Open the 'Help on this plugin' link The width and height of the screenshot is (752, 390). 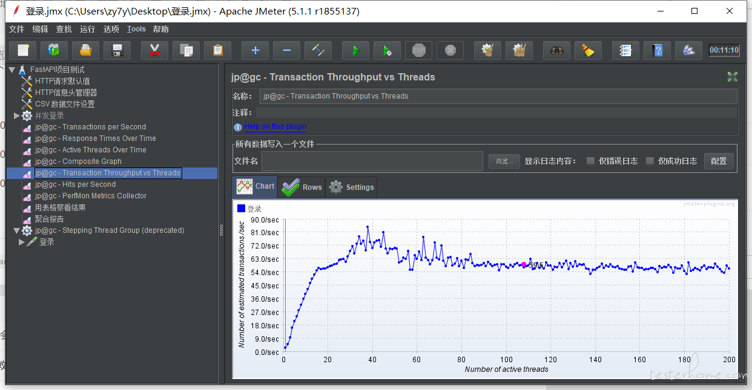click(275, 126)
